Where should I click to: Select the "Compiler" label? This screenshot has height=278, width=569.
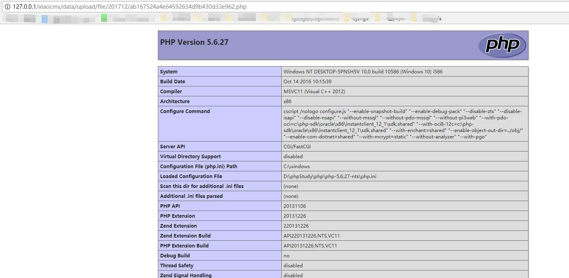(x=171, y=92)
